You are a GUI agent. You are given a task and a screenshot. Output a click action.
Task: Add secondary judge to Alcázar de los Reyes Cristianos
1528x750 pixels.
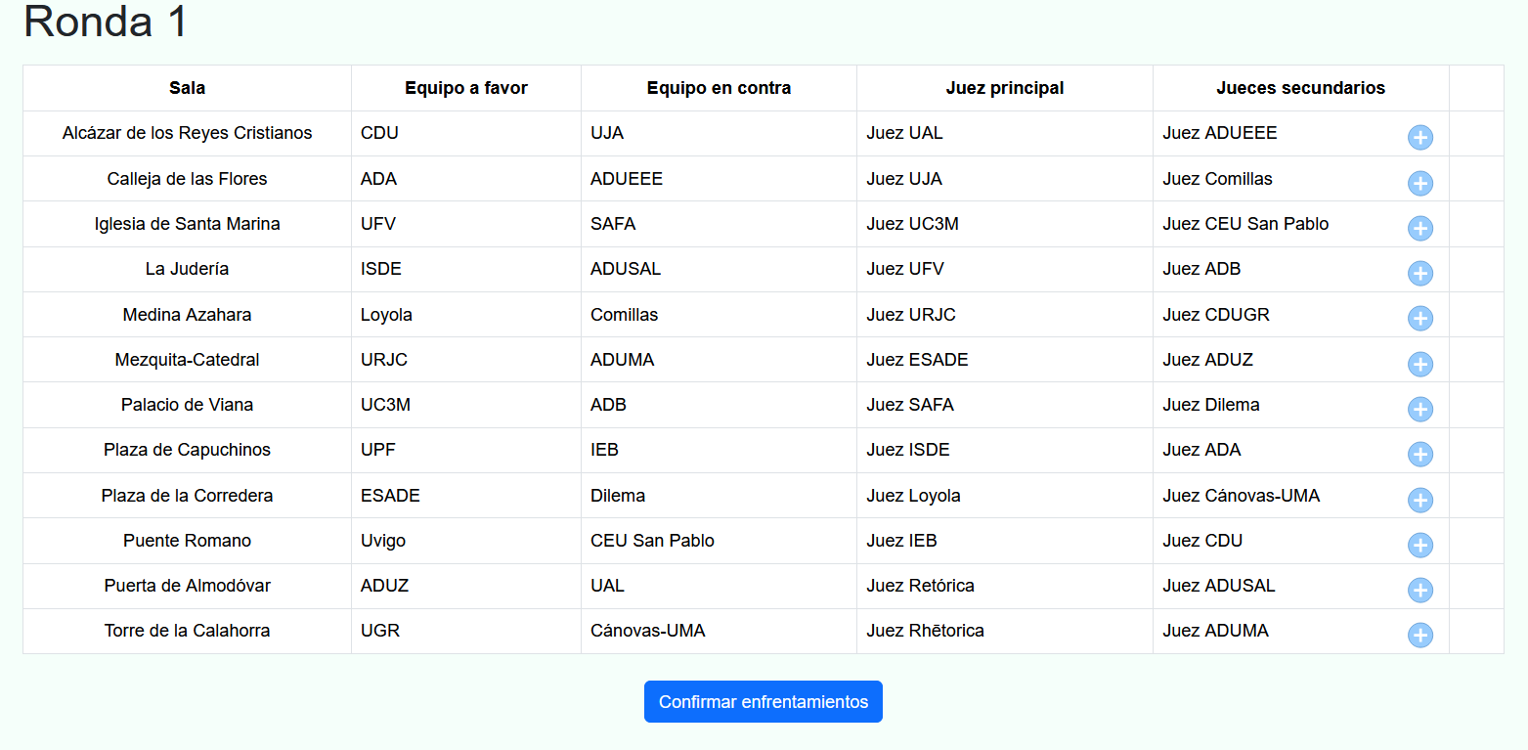pos(1419,138)
